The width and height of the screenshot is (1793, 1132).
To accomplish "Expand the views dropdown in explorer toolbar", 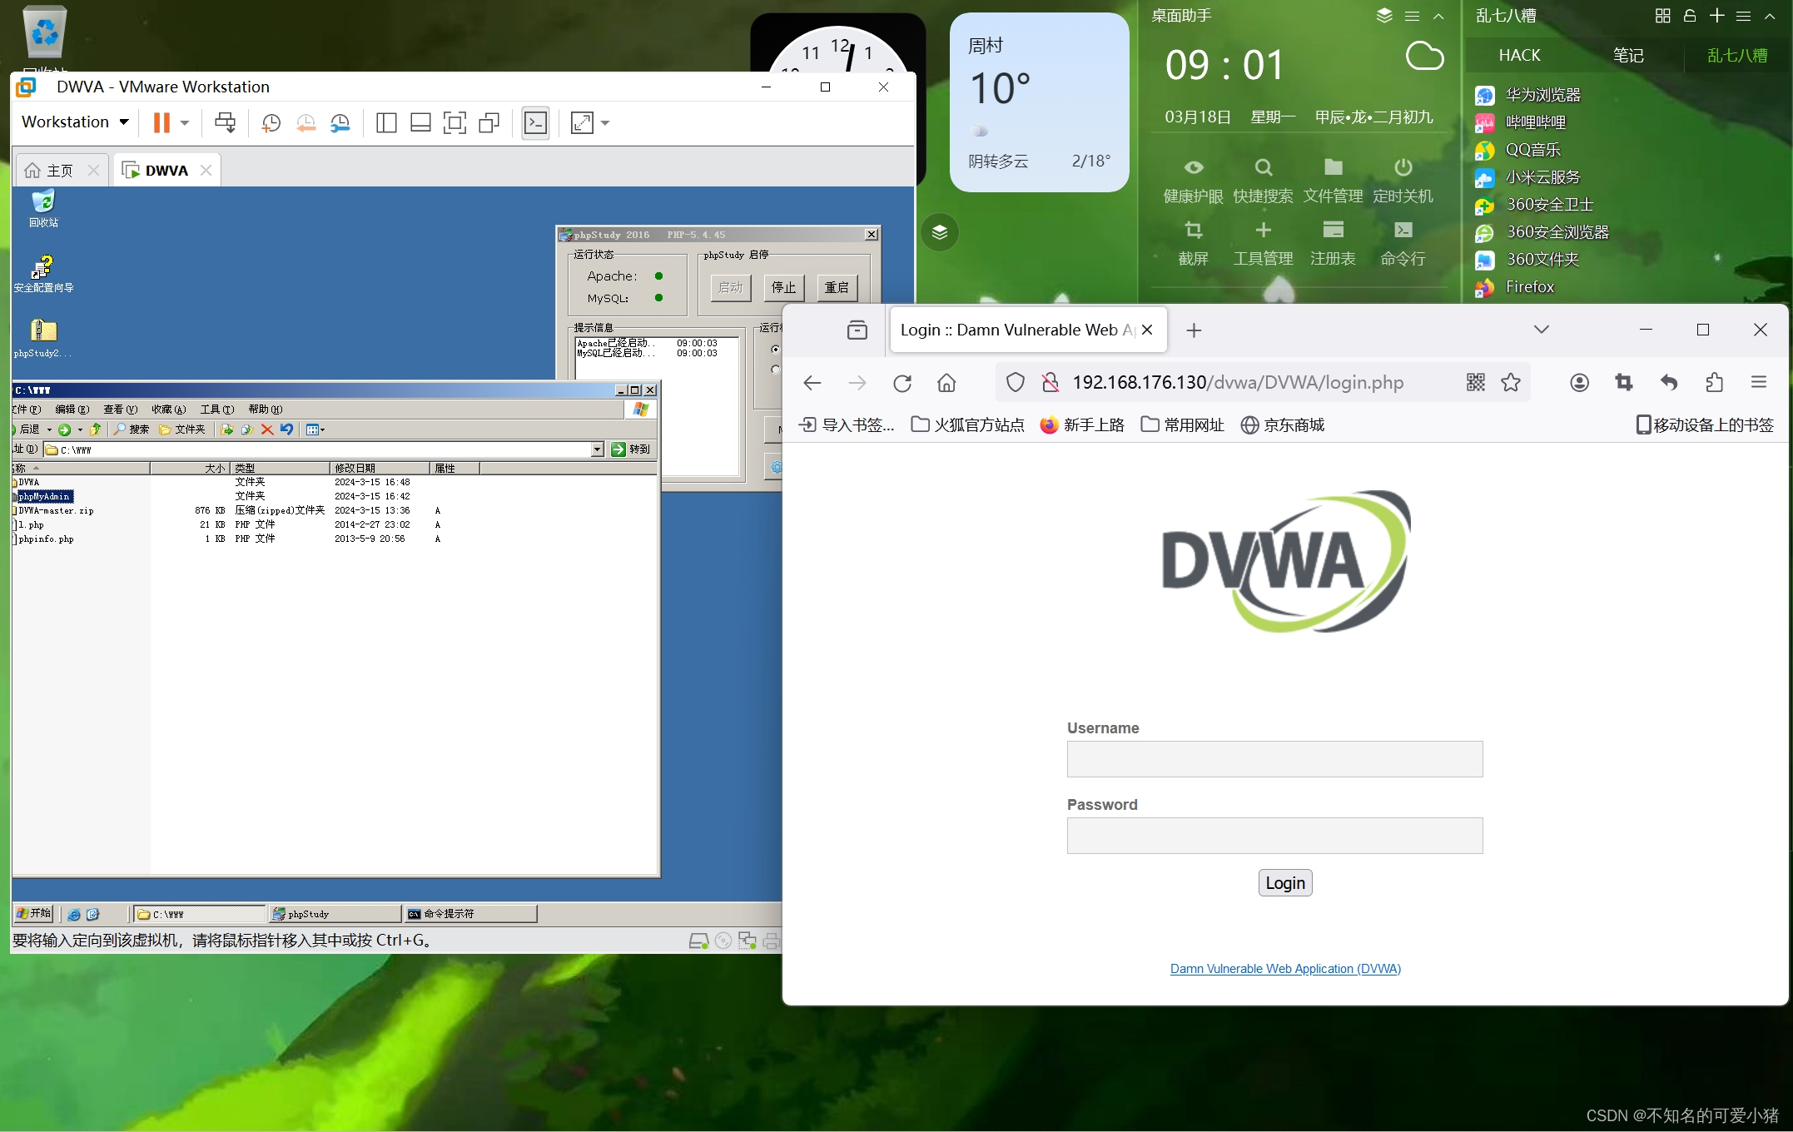I will pos(322,429).
